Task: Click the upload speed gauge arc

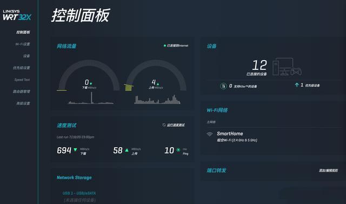Action: point(156,75)
